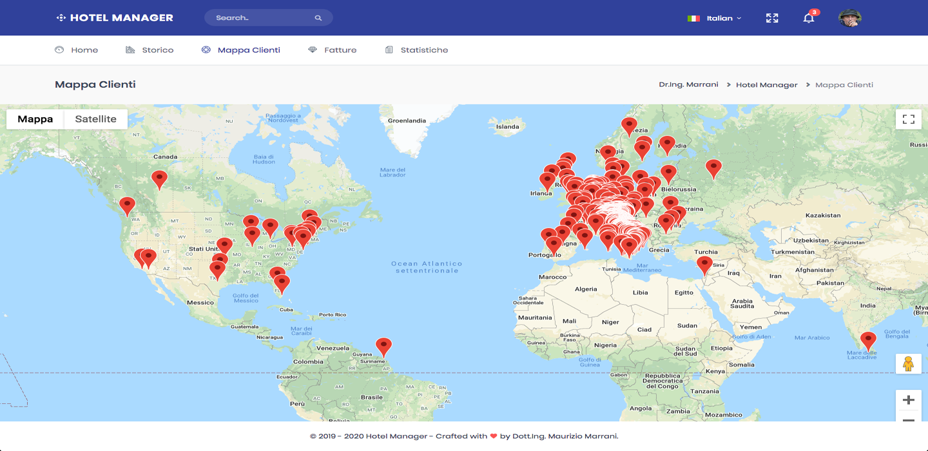
Task: Click the map pin near Siria
Action: (704, 265)
